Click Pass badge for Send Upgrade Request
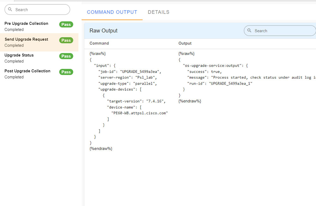Viewport: 316px width, 206px height. tap(66, 40)
